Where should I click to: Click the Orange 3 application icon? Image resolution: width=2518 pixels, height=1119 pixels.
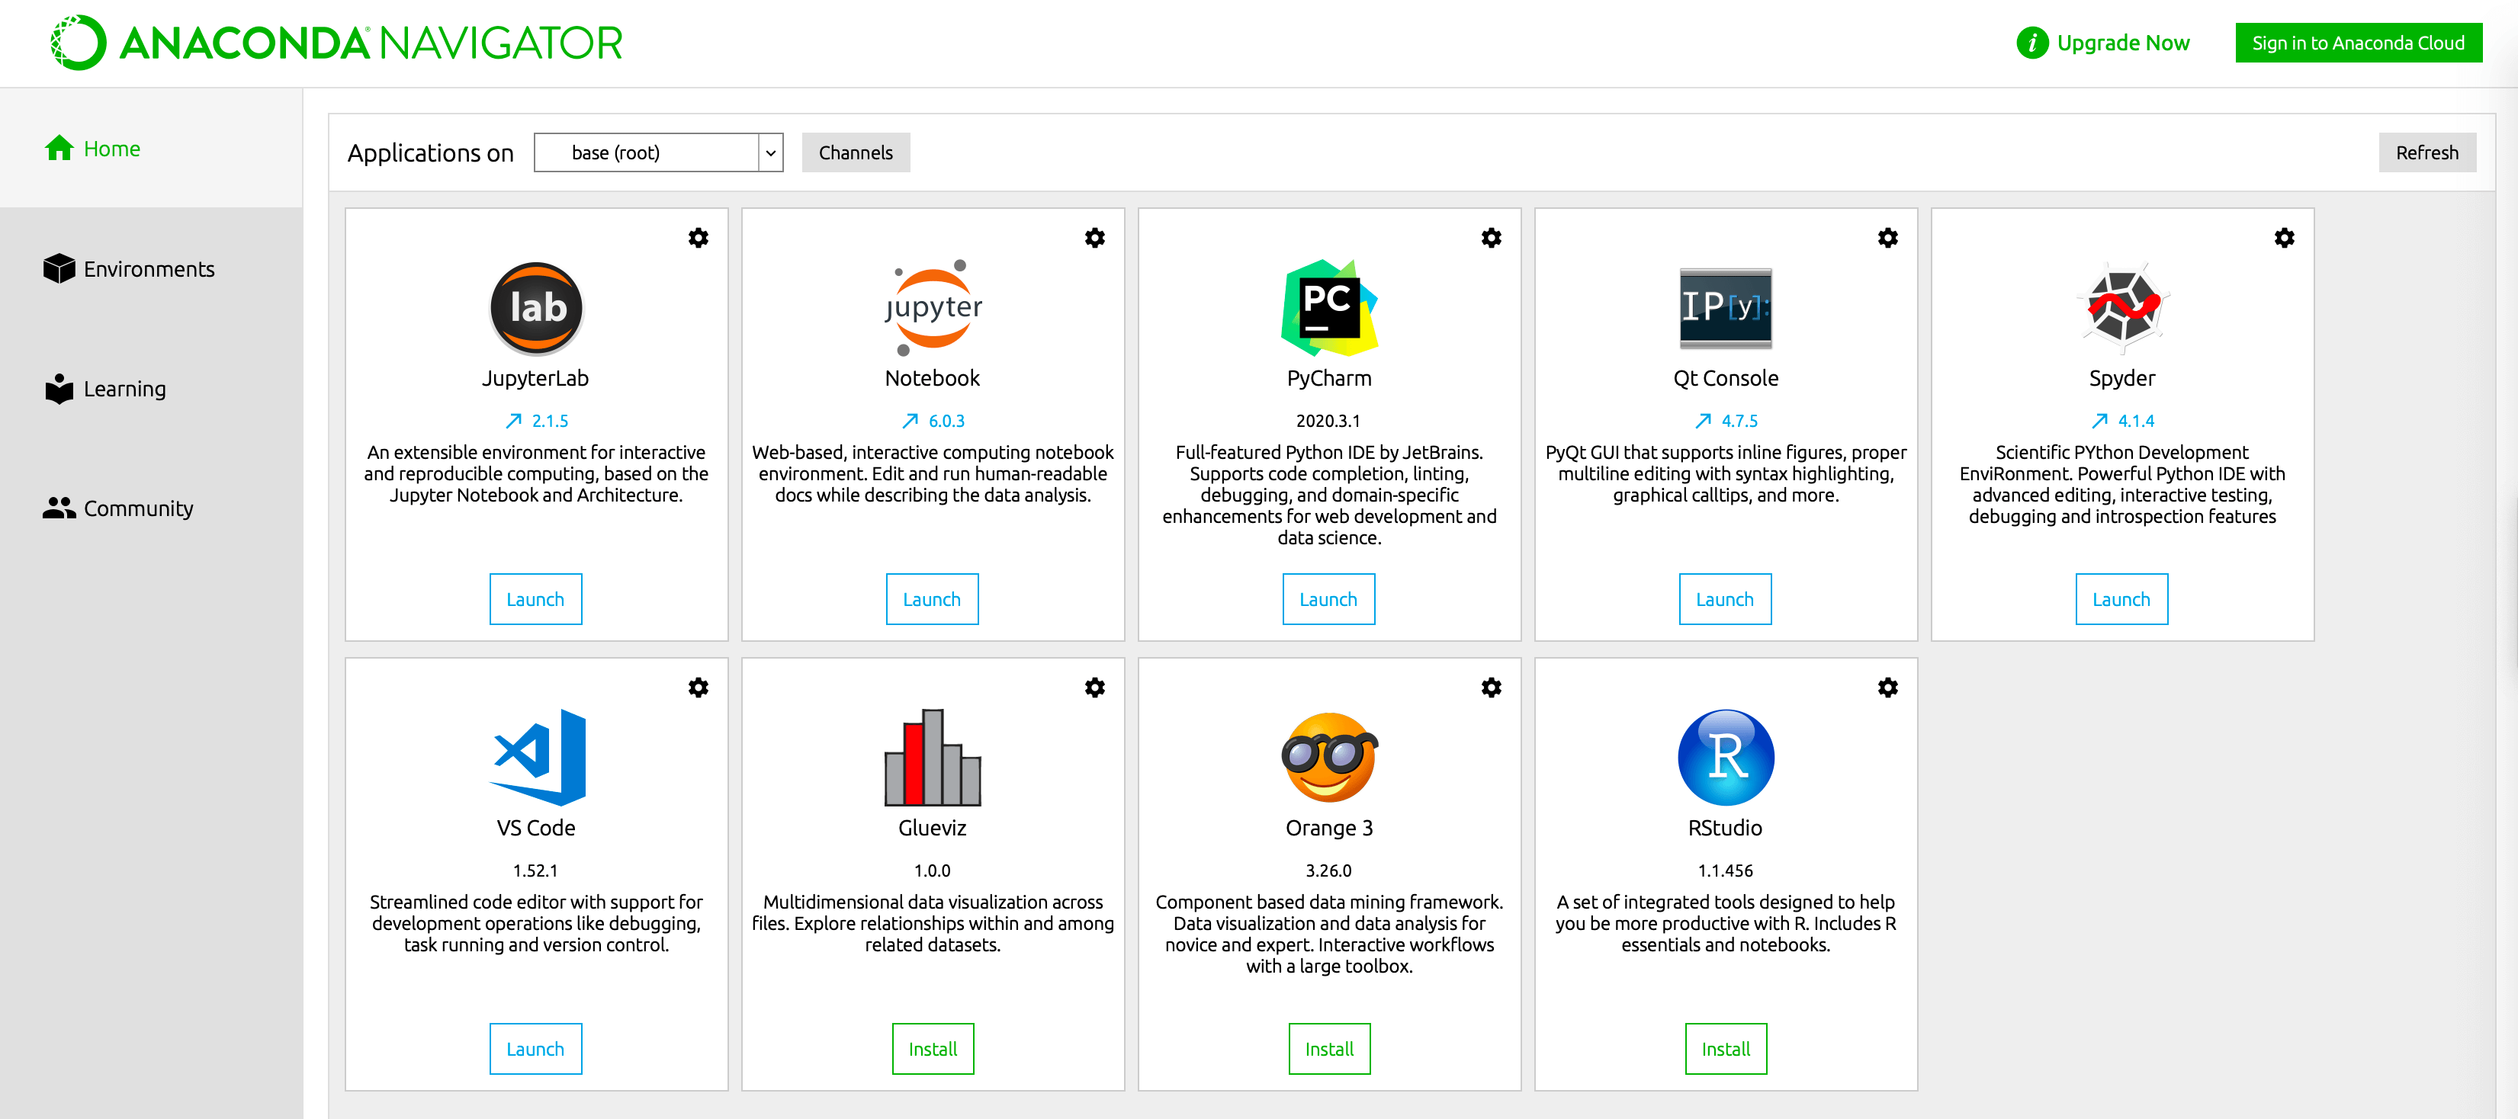(1328, 756)
